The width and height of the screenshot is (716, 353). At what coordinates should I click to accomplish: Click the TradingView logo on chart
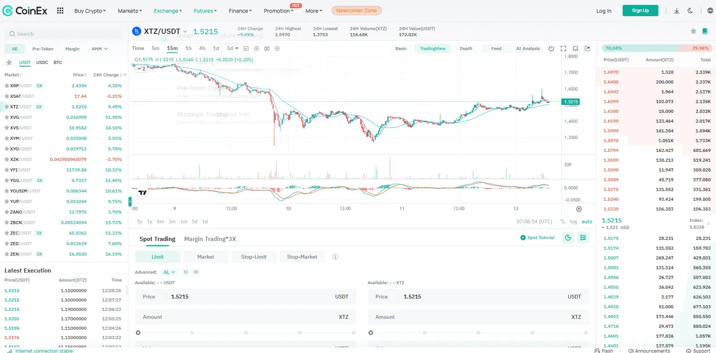(142, 193)
